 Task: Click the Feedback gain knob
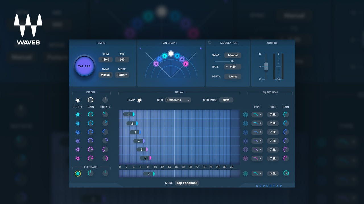coord(91,173)
